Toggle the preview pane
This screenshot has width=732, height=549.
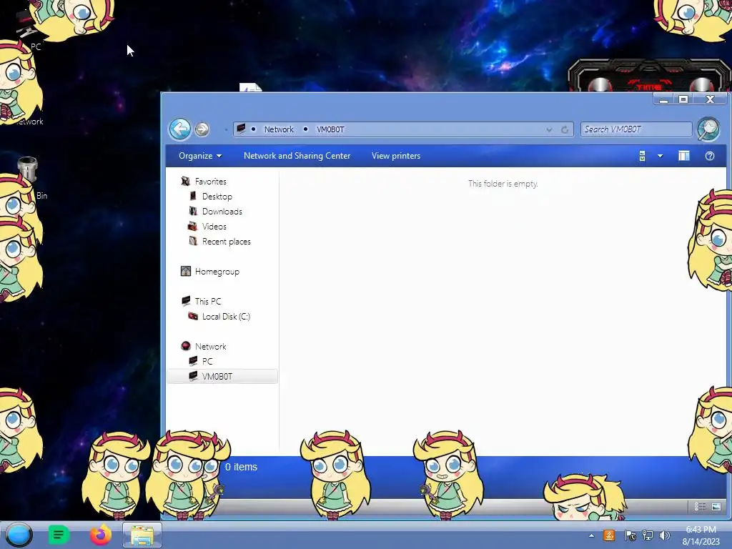[684, 156]
